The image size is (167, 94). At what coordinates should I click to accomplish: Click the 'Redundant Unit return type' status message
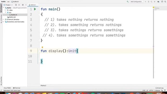[x=12, y=91]
